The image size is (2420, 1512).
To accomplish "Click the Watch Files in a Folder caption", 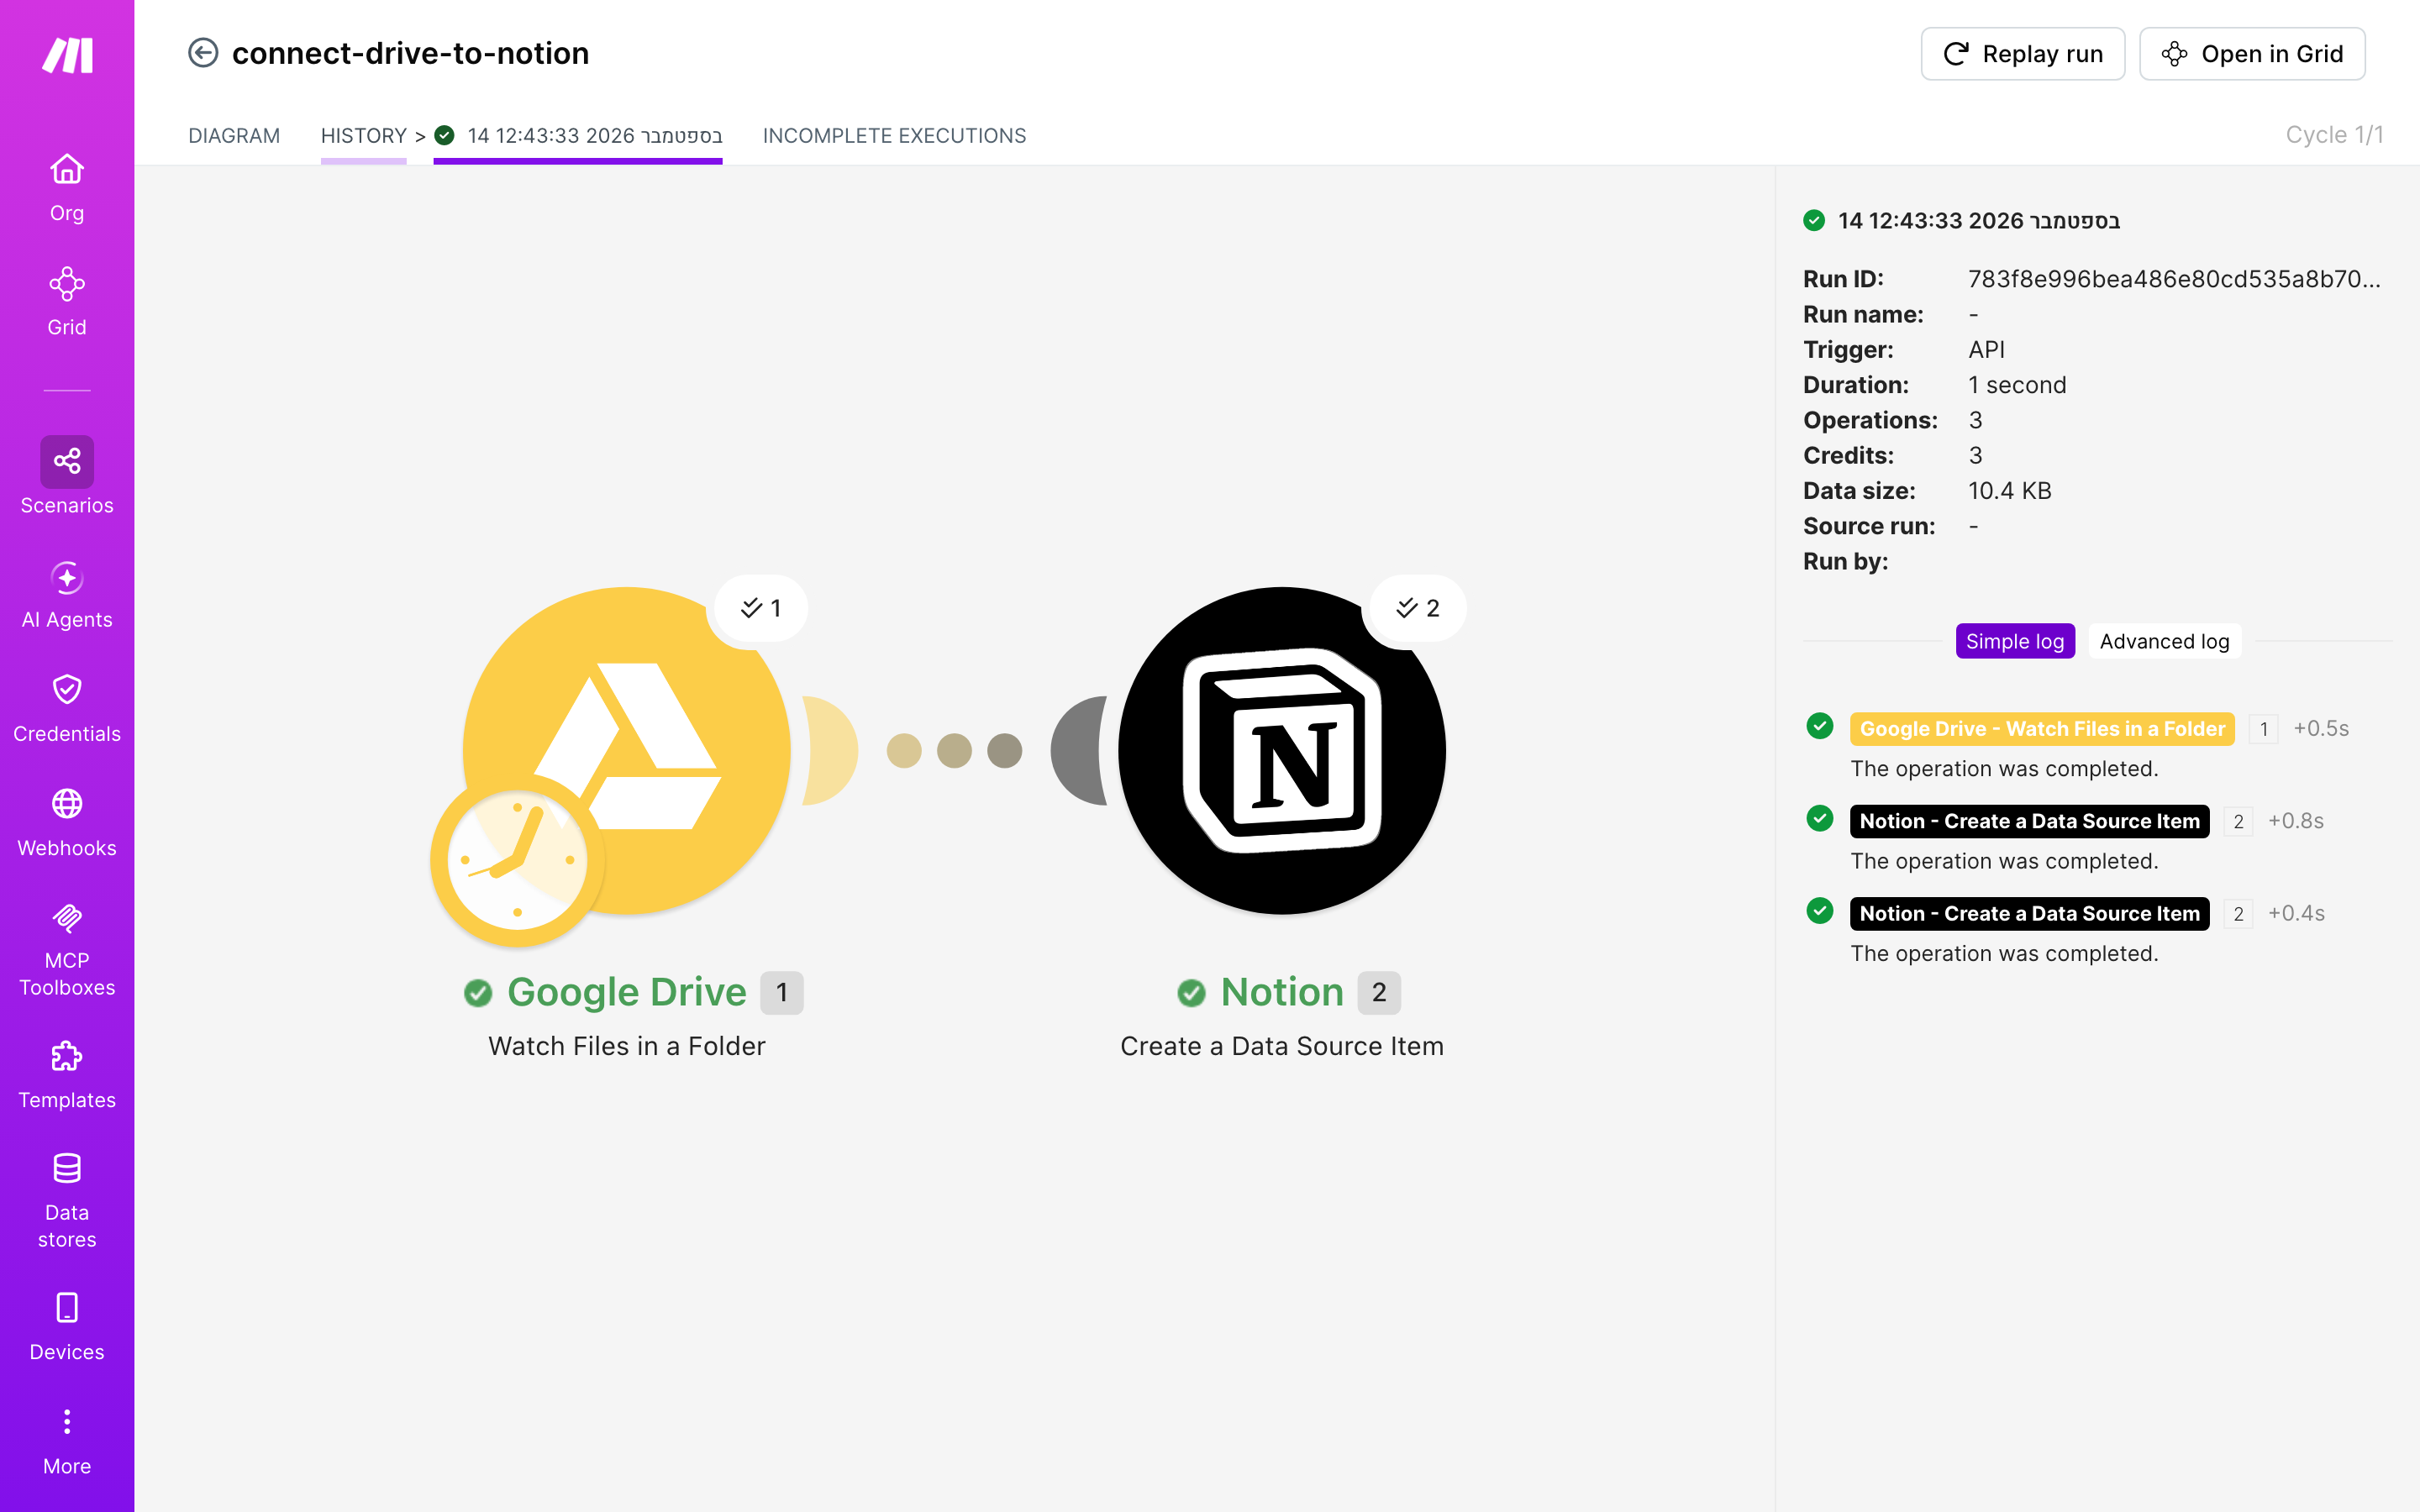I will pyautogui.click(x=627, y=1046).
